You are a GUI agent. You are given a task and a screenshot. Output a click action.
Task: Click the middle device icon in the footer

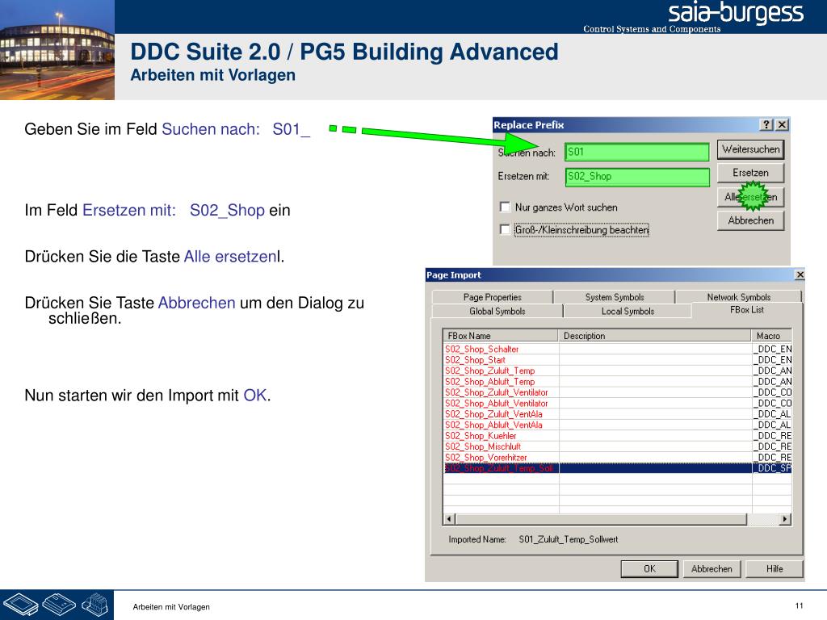click(59, 604)
